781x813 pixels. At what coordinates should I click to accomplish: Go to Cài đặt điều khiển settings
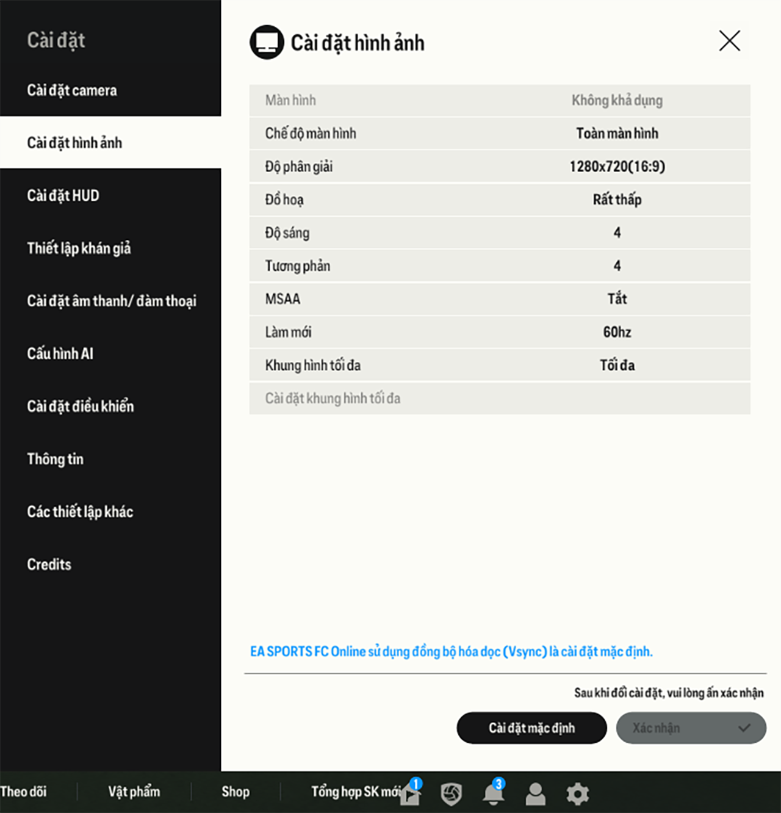pyautogui.click(x=80, y=406)
